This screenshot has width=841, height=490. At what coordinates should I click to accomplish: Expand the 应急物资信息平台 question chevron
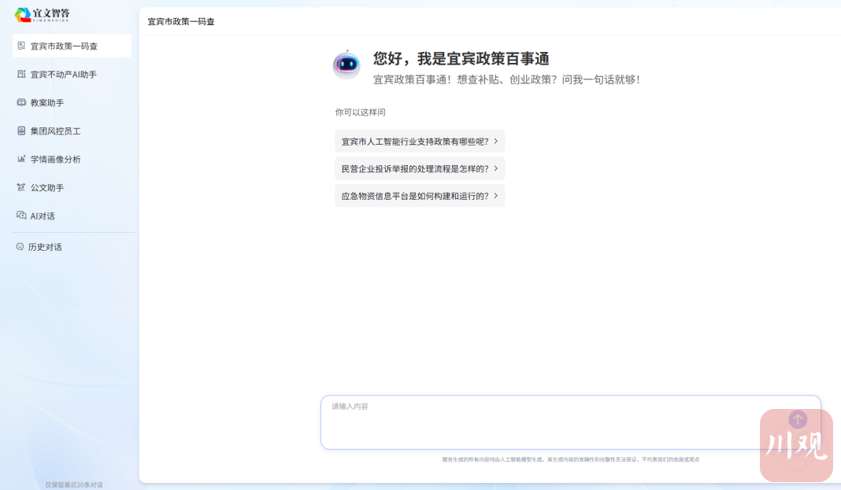(x=496, y=196)
